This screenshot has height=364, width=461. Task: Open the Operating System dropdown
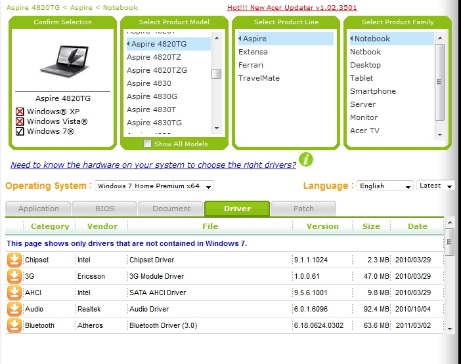click(x=154, y=186)
